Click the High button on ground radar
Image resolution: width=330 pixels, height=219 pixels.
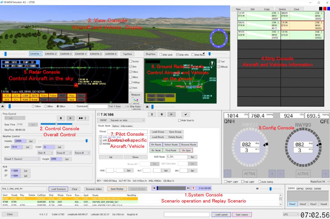(x=152, y=96)
